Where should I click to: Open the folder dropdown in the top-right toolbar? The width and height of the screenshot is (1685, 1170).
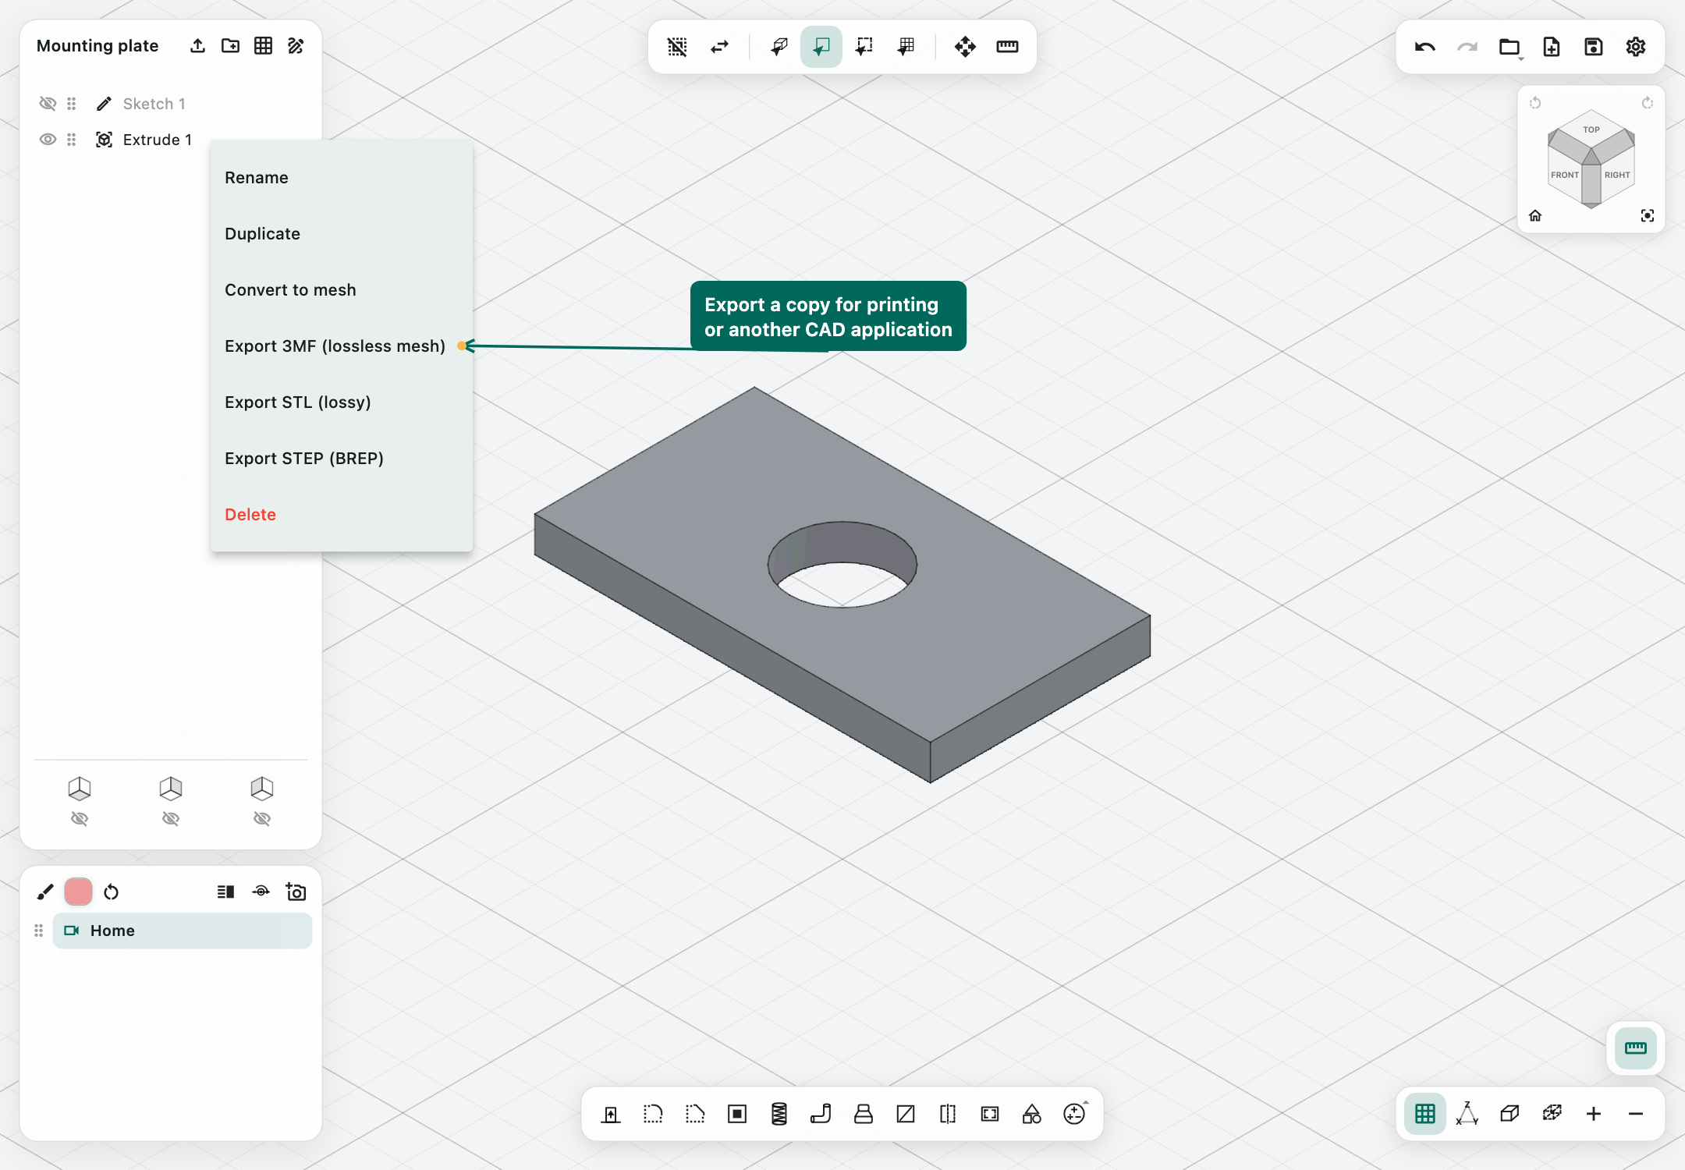click(1510, 48)
